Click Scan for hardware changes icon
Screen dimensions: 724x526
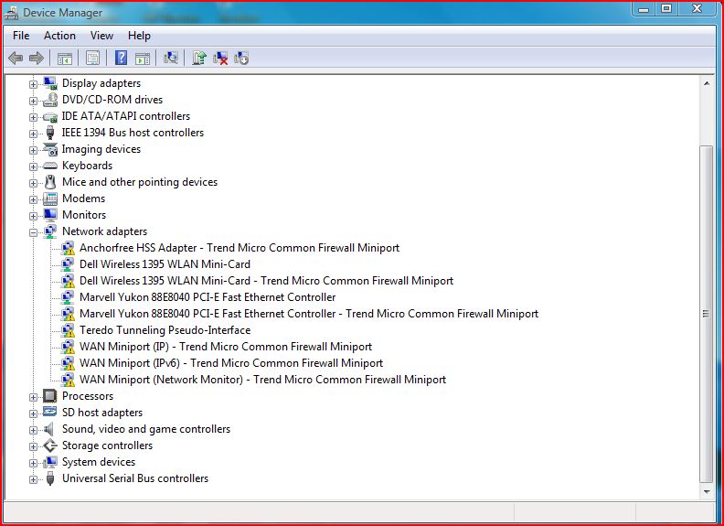171,58
